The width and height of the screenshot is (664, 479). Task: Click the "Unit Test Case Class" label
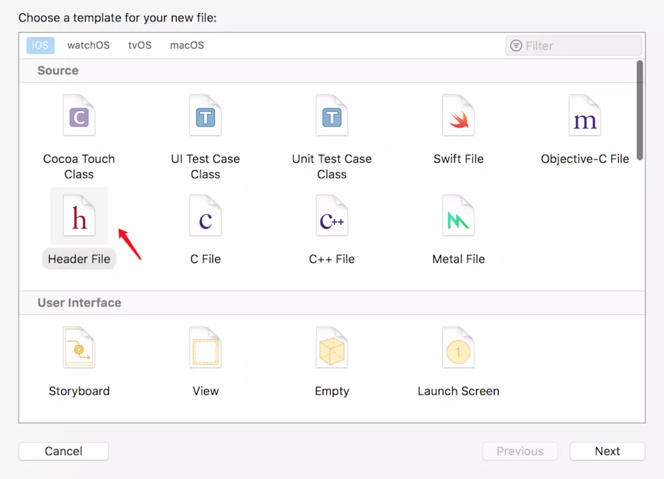(332, 167)
